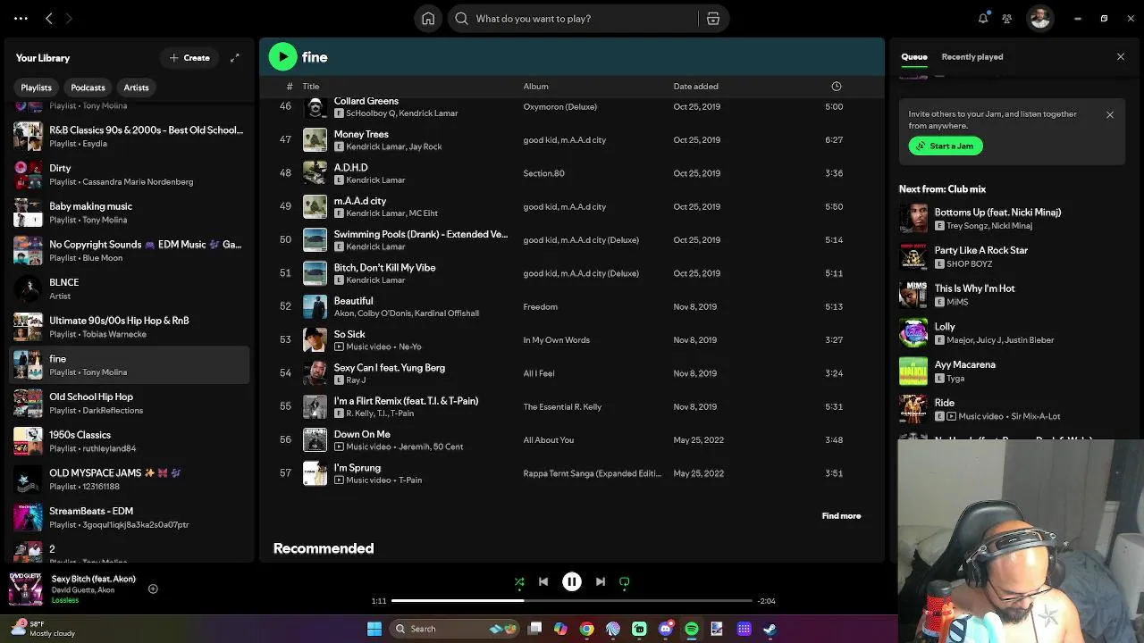Switch to the Recently played tab

click(972, 56)
